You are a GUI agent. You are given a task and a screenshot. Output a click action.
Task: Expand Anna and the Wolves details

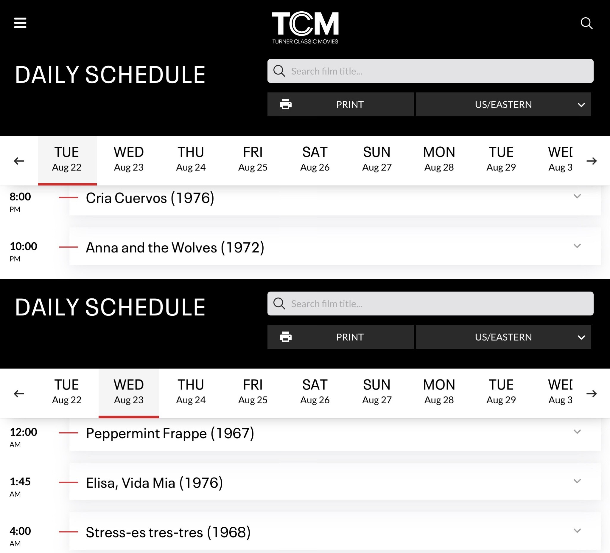click(x=577, y=246)
